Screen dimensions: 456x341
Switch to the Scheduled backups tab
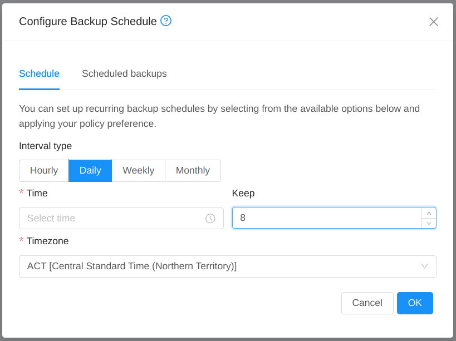coord(124,73)
